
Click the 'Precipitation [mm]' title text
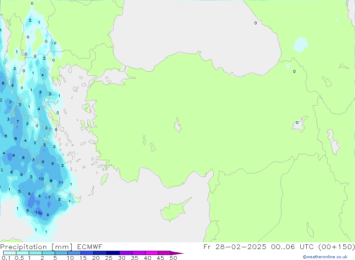click(36, 247)
